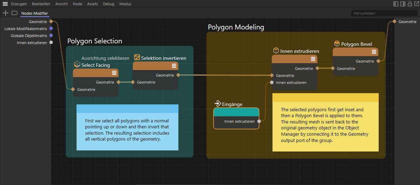Expand the Polygon Bevel node options menu
Image resolution: width=420 pixels, height=185 pixels.
[x=374, y=52]
